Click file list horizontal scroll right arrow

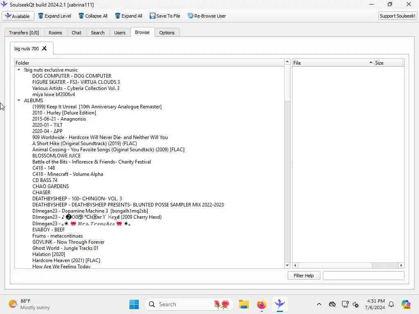coord(401,265)
